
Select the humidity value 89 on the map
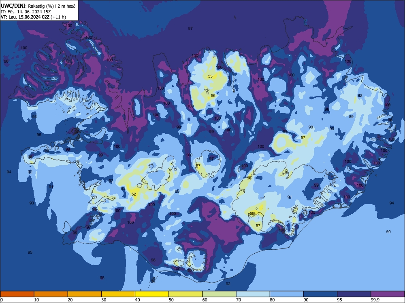coord(351,116)
